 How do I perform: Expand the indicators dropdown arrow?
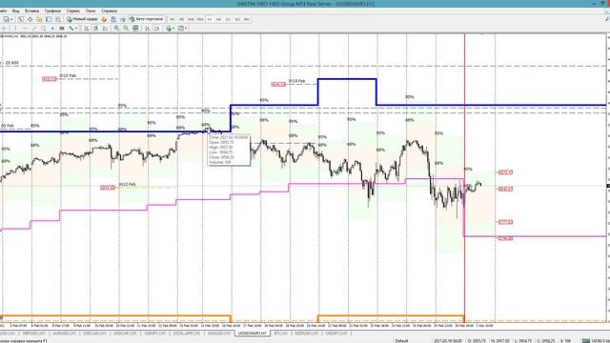[x=173, y=29]
